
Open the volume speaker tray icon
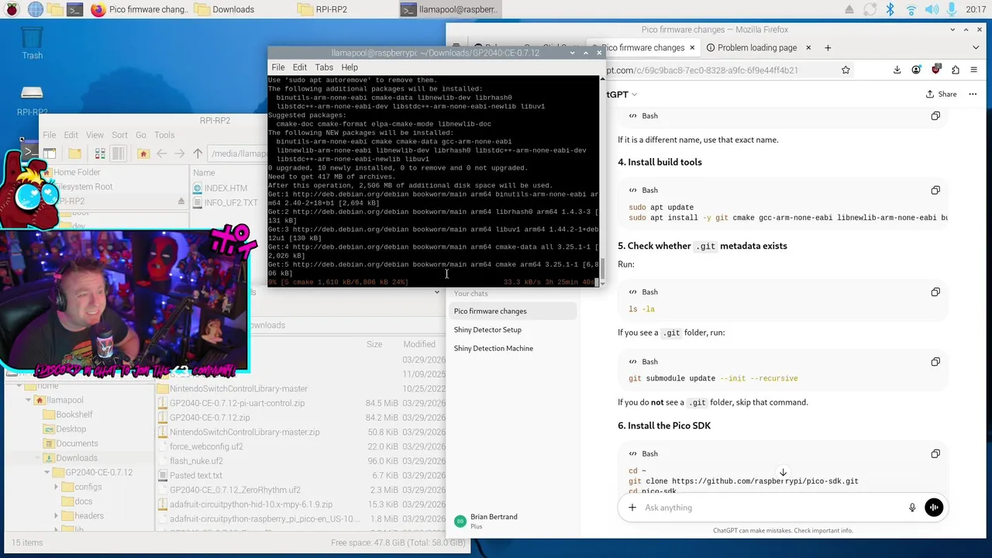tap(932, 9)
